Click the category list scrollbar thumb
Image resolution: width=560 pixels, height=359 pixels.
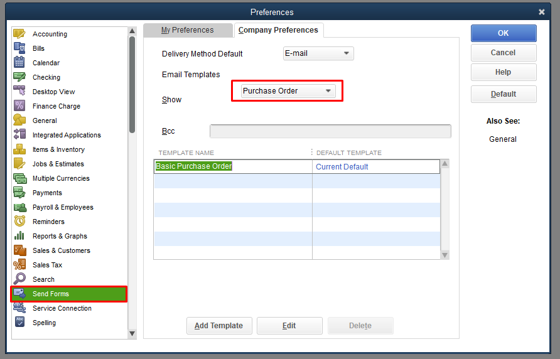tap(132, 84)
